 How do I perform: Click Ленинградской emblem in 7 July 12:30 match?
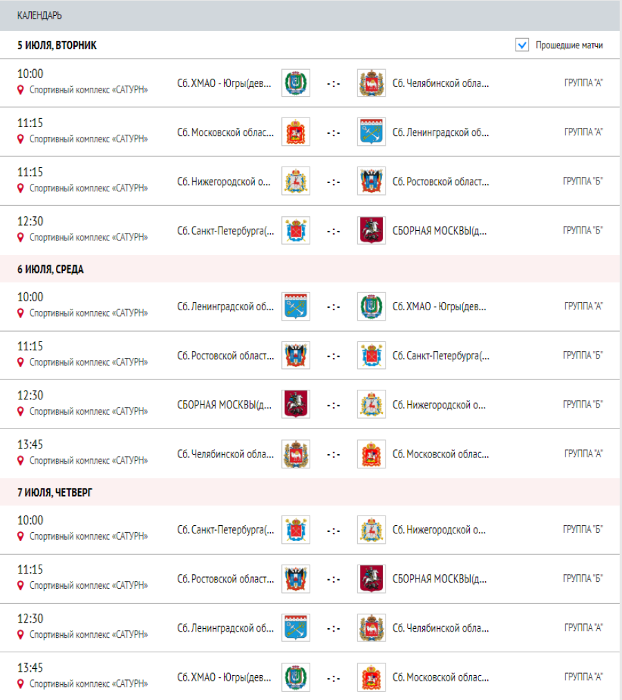(296, 628)
